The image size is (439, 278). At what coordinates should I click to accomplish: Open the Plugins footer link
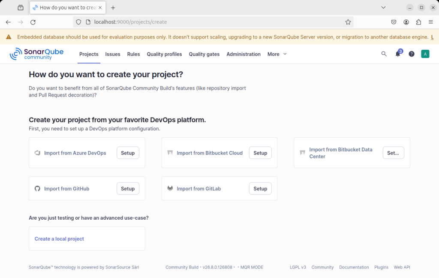point(381,267)
